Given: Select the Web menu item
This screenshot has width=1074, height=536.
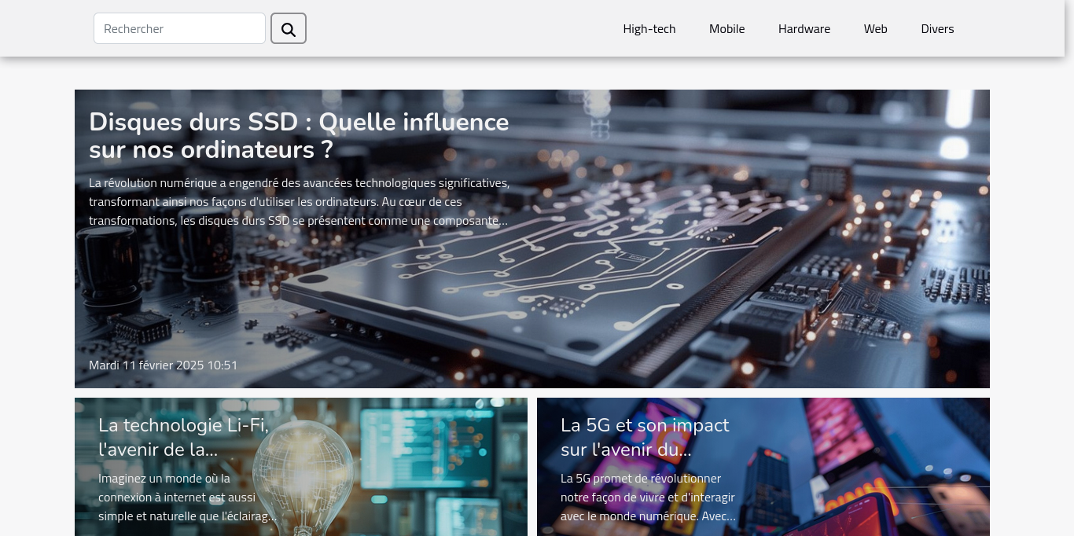Looking at the screenshot, I should pos(875,29).
